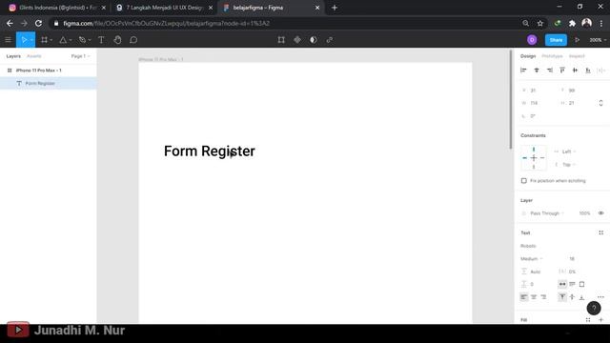Viewport: 610px width, 343px height.
Task: Set text to fixed size
Action: point(582,284)
